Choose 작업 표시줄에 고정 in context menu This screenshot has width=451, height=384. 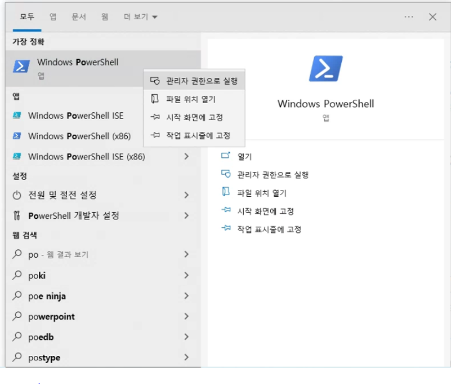tap(194, 135)
